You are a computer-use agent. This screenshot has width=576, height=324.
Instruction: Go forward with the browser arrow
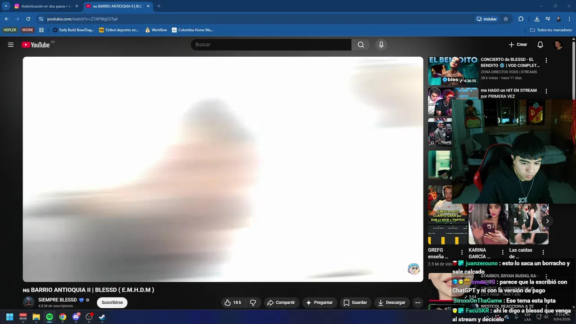pyautogui.click(x=17, y=19)
